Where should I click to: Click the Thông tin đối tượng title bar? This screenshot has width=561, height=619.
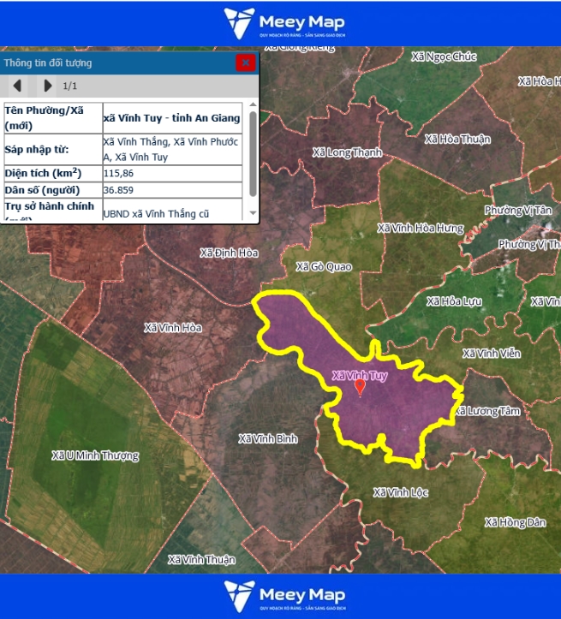[x=111, y=62]
